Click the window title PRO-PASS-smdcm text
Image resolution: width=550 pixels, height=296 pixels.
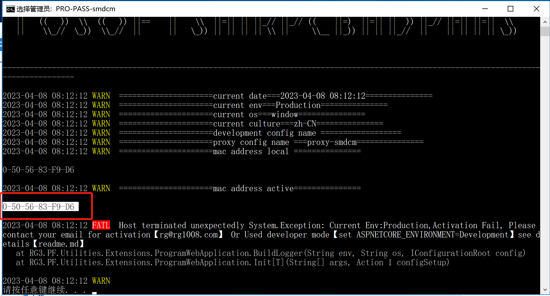point(85,9)
